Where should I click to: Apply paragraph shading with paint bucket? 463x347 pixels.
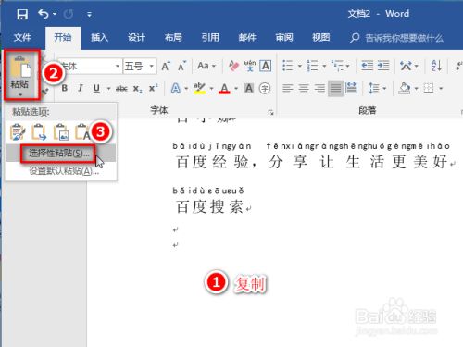point(405,89)
